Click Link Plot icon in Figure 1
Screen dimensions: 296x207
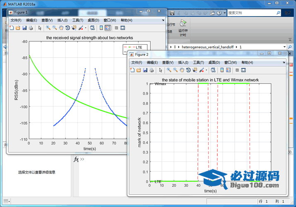[x=92, y=28]
